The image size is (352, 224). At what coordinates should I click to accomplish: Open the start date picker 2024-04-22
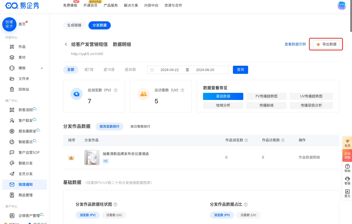(x=169, y=70)
